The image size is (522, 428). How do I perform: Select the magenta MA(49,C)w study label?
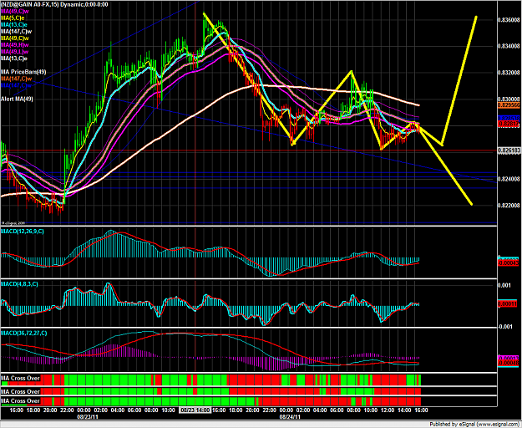[x=16, y=11]
